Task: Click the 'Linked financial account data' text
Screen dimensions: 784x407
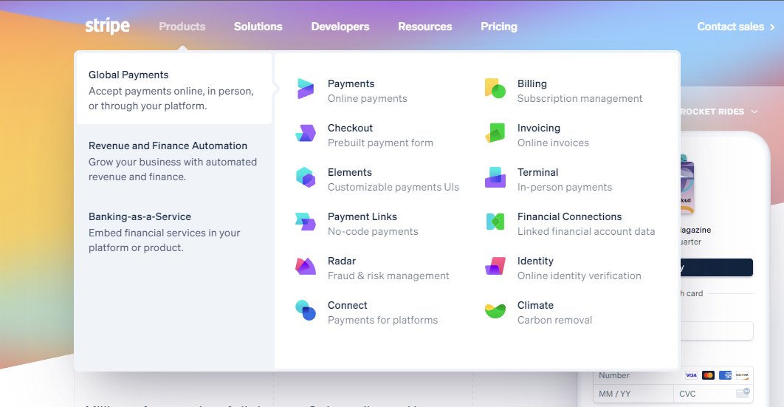Action: pyautogui.click(x=586, y=231)
